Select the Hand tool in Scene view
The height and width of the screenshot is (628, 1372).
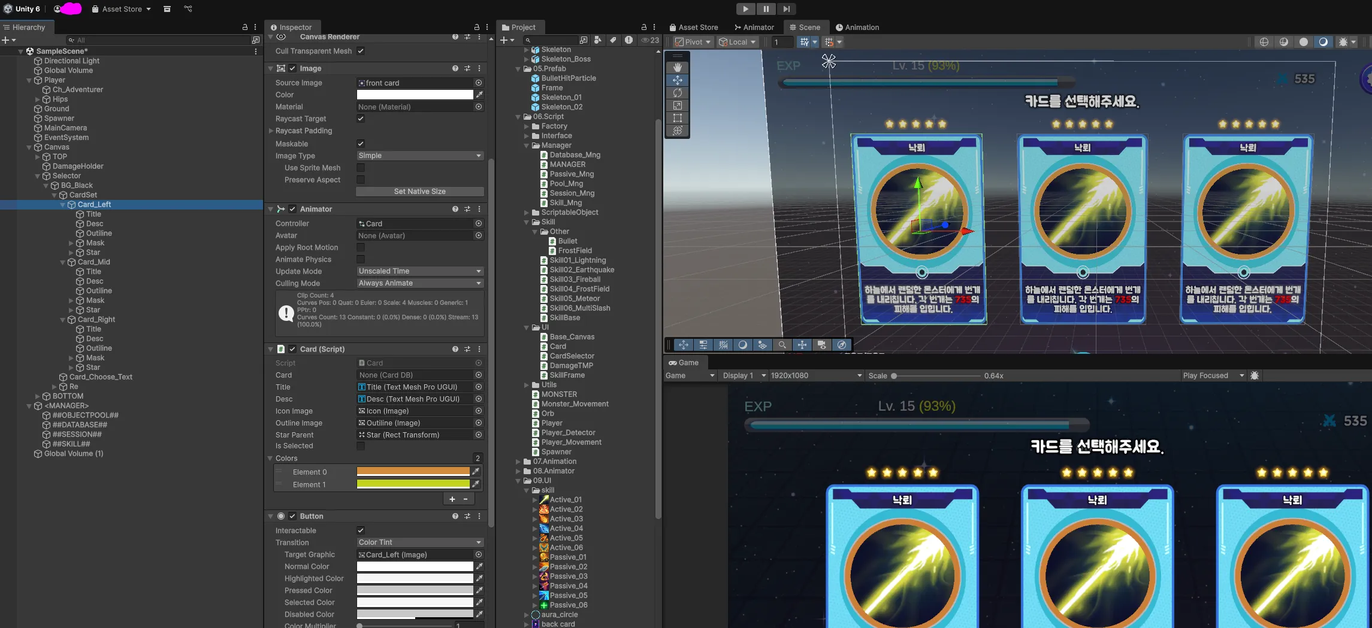[678, 67]
